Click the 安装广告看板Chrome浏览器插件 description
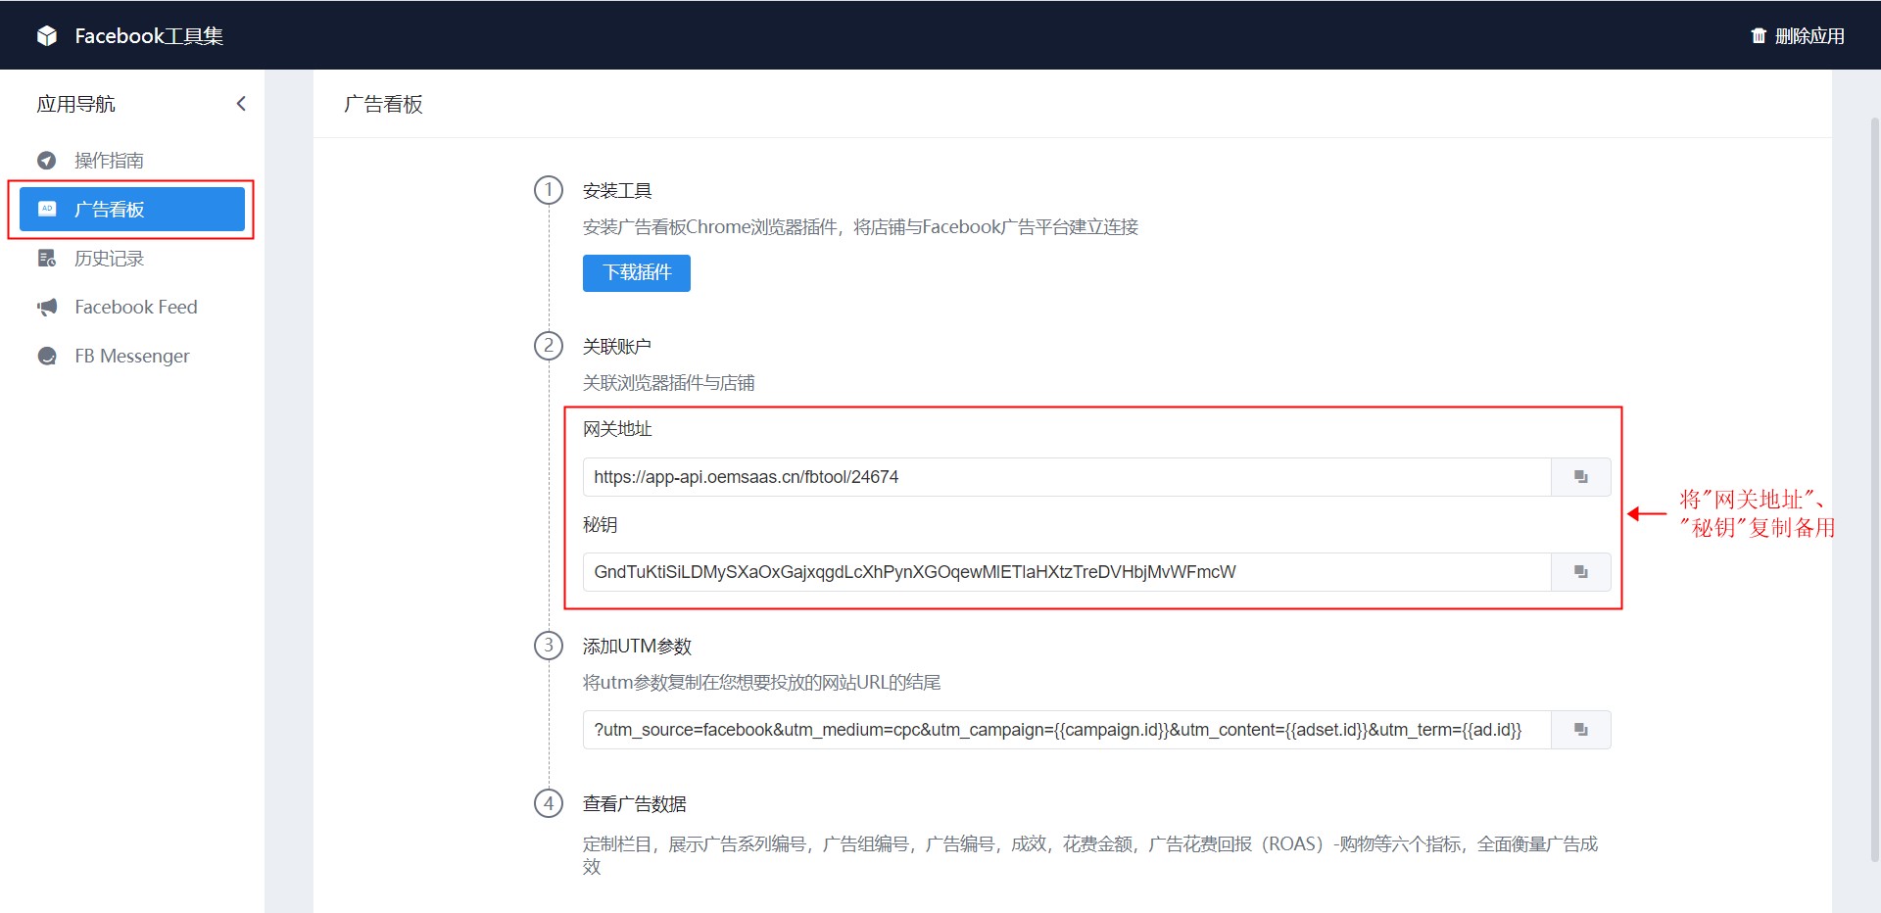This screenshot has width=1881, height=913. pyautogui.click(x=860, y=227)
